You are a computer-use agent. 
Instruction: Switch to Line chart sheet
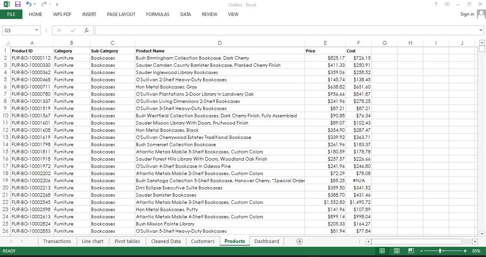click(x=92, y=241)
